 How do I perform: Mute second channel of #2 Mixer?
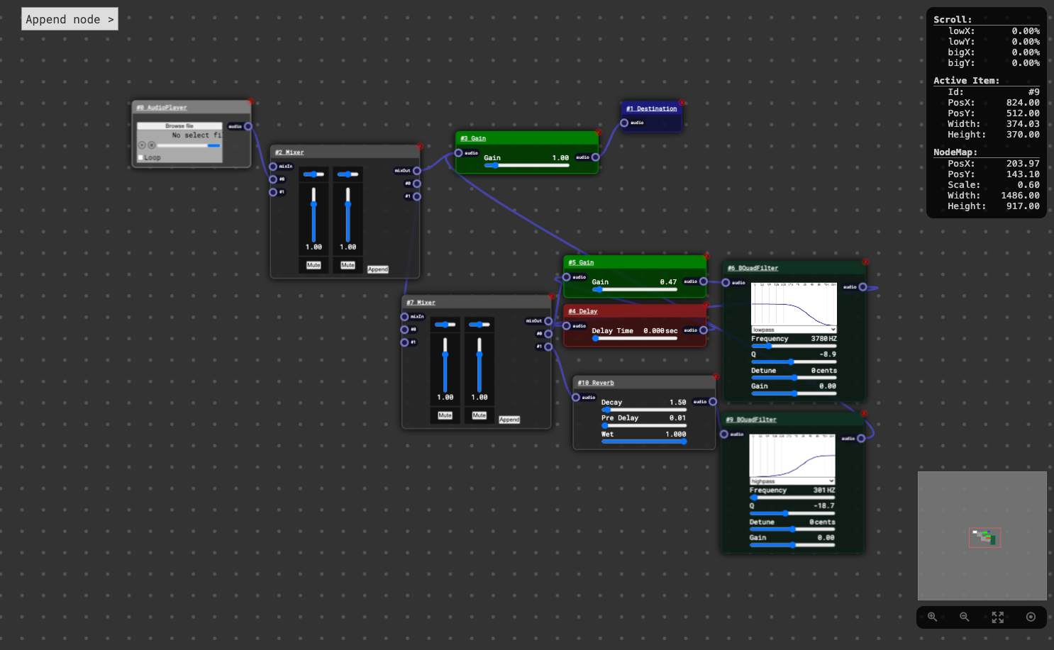348,265
